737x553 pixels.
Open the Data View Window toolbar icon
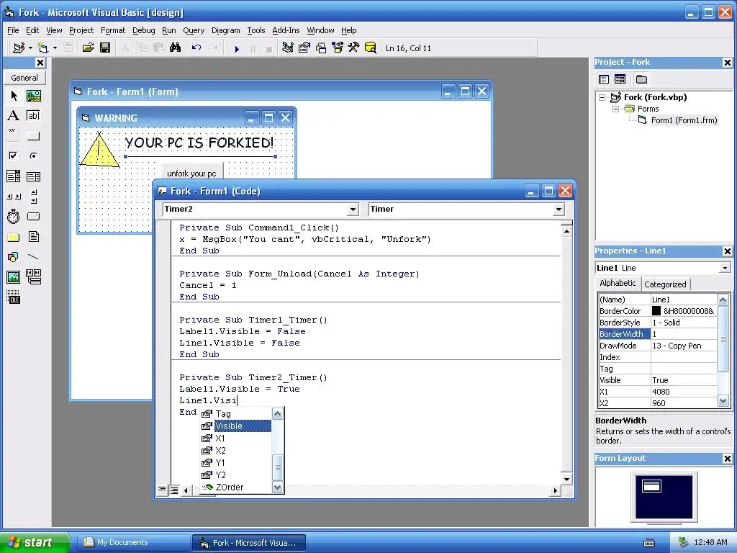[371, 48]
